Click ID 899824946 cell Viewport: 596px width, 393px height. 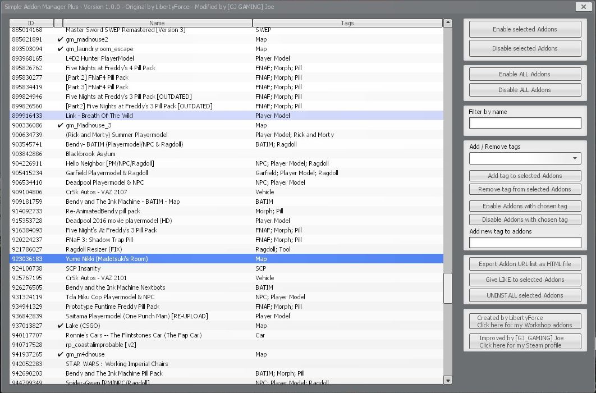27,97
